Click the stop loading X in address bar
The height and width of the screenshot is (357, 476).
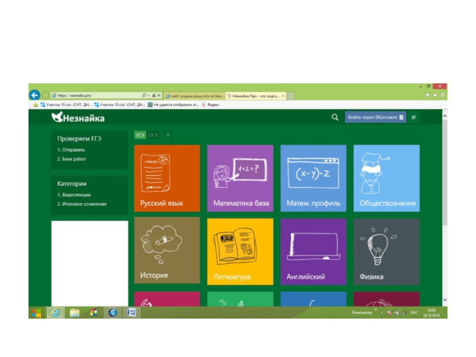(159, 95)
